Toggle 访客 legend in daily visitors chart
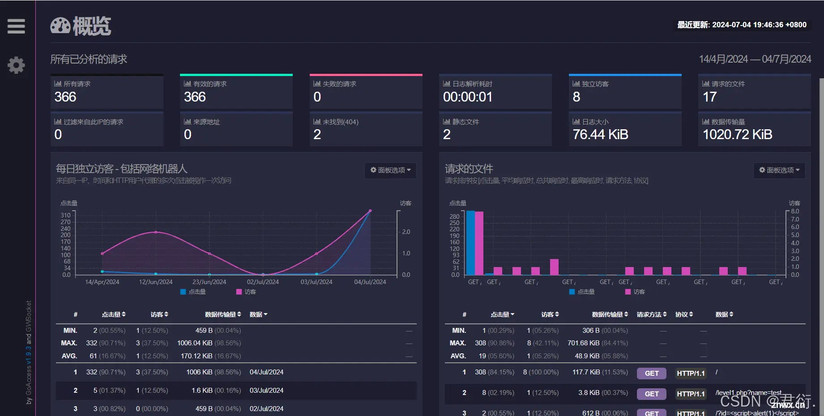 point(246,292)
